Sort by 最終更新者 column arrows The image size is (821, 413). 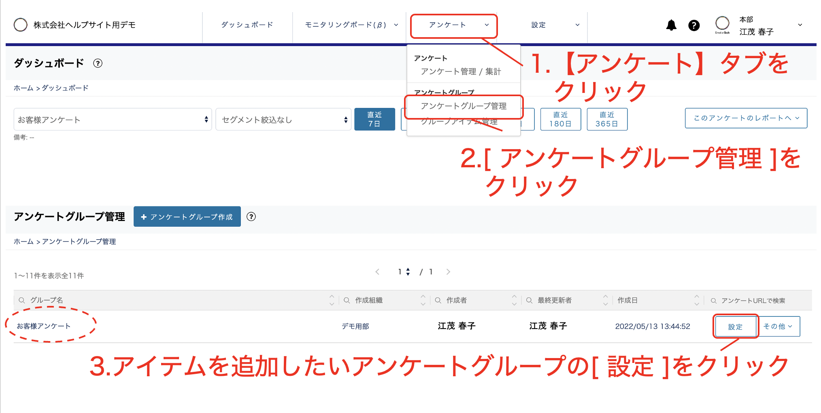606,300
